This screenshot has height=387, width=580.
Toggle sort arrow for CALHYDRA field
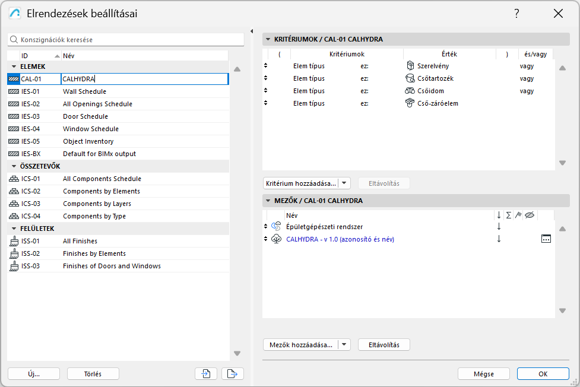point(499,239)
